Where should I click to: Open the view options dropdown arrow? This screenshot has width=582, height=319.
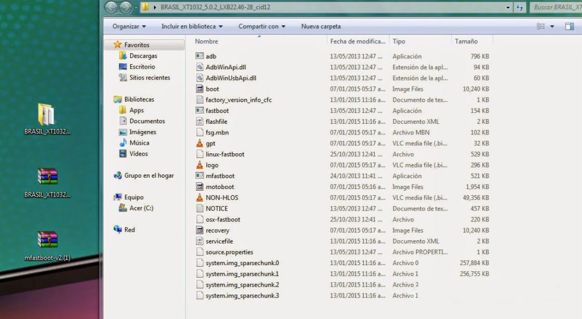pyautogui.click(x=552, y=26)
